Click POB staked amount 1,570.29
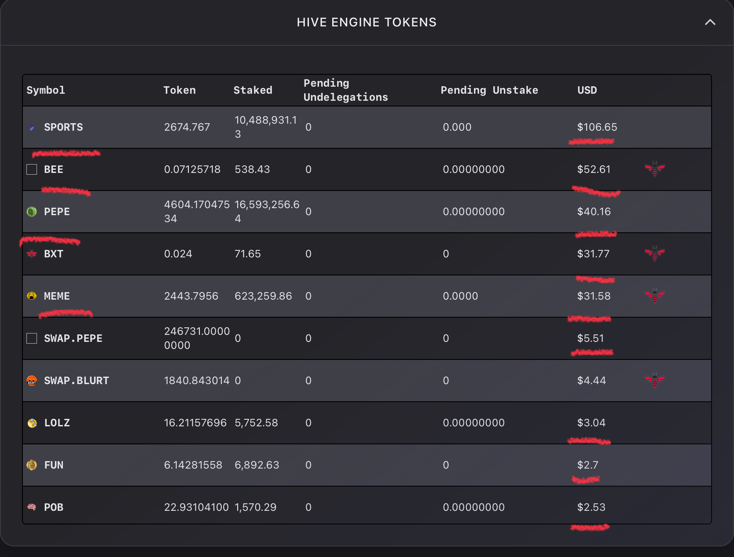Viewport: 734px width, 557px height. (x=256, y=507)
